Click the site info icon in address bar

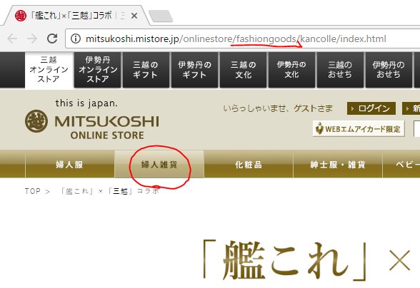(76, 38)
